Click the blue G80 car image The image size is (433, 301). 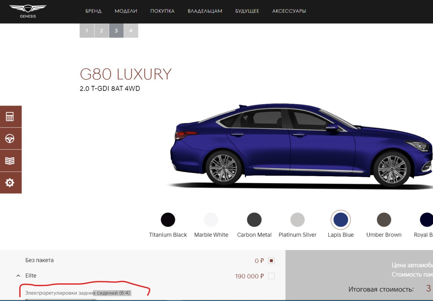coord(301,146)
